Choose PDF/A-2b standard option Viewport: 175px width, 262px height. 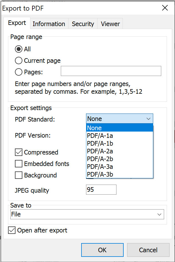[119, 159]
